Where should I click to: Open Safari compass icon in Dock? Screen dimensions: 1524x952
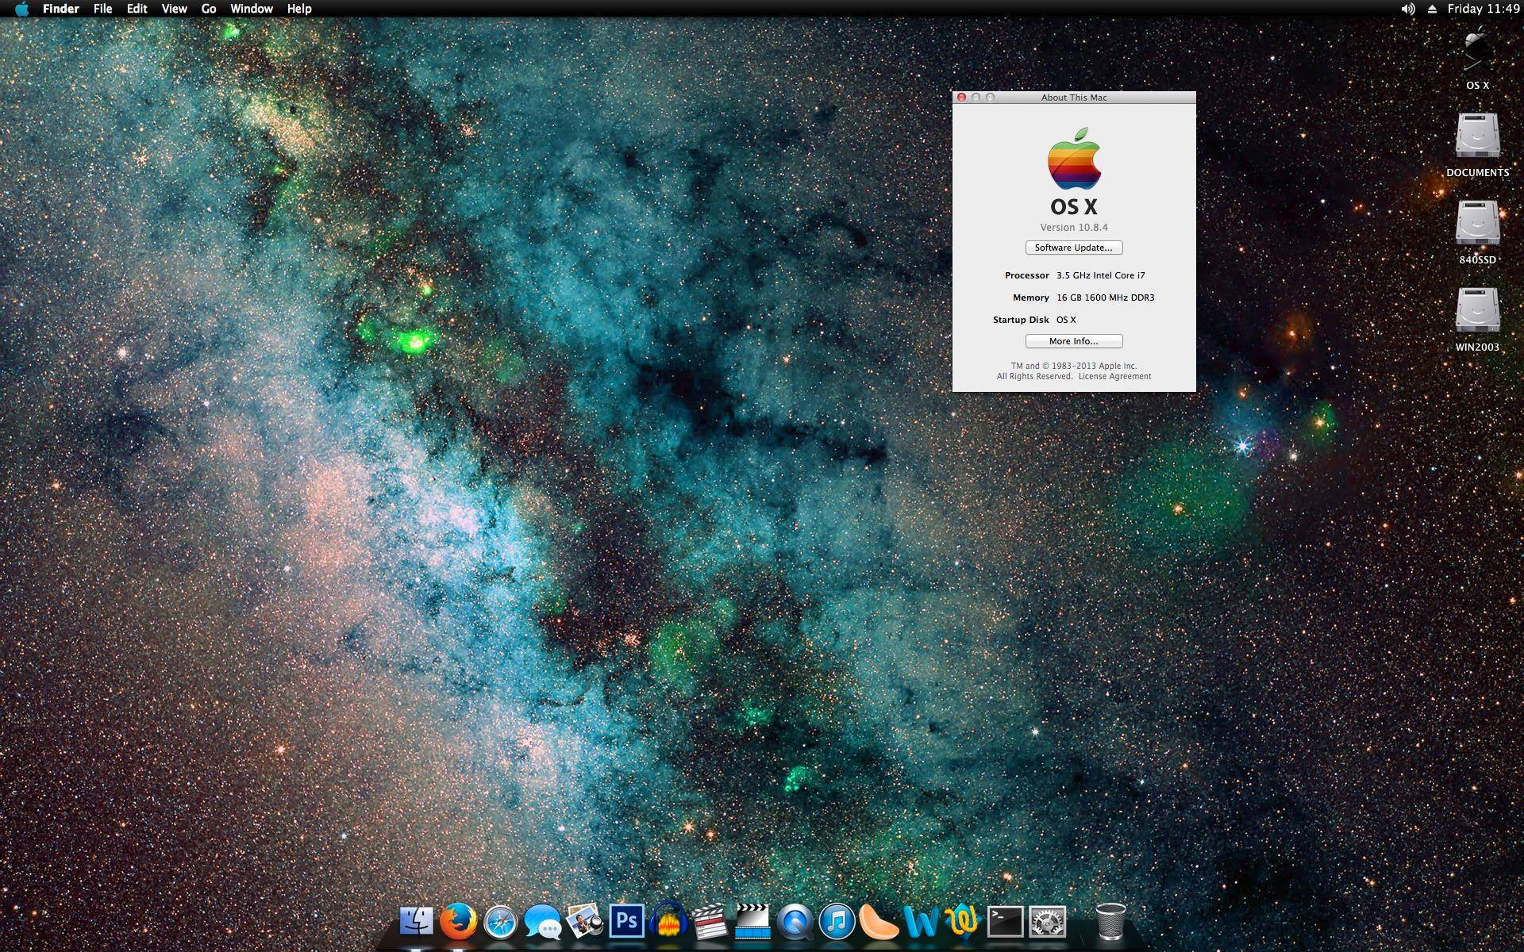click(500, 923)
